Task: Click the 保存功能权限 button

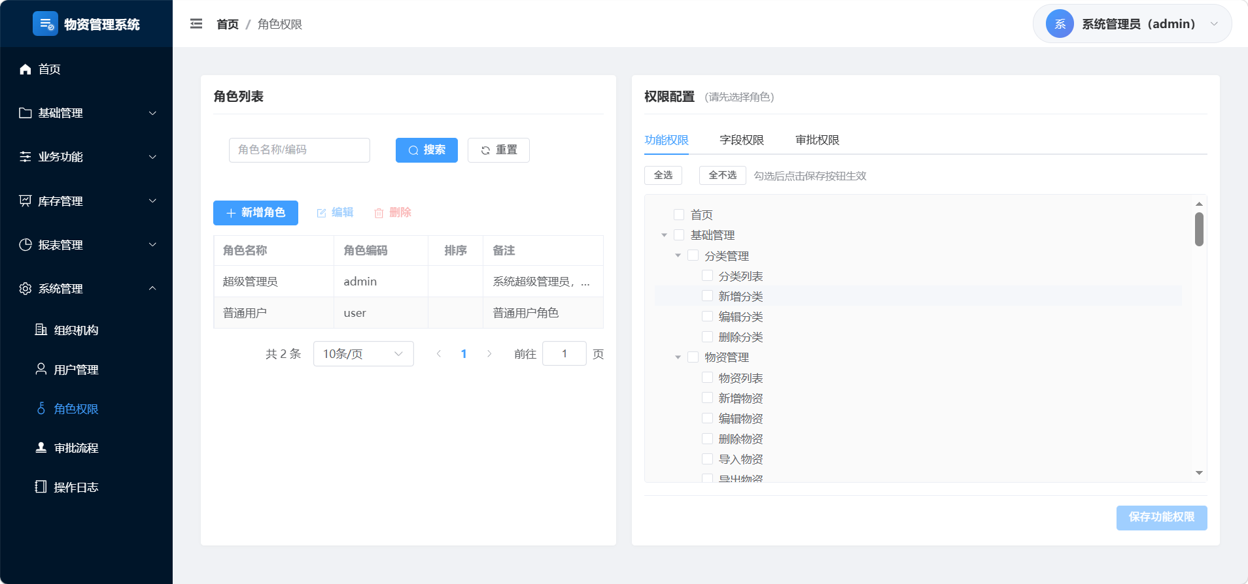Action: pos(1162,517)
